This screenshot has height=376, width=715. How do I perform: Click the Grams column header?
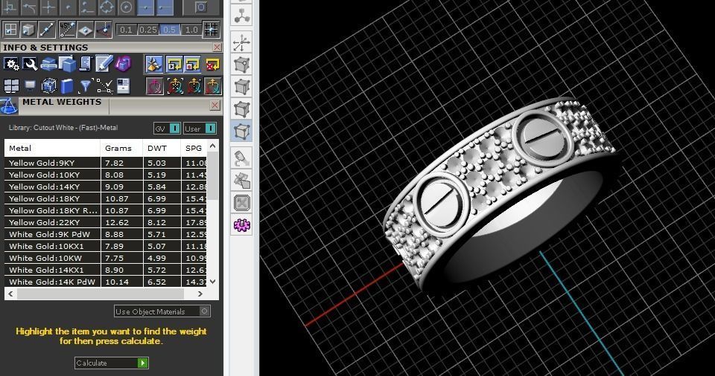pyautogui.click(x=121, y=148)
